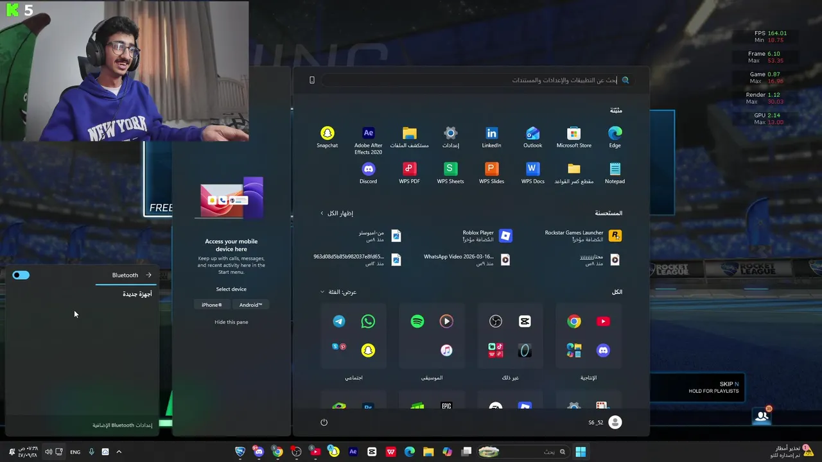Open the عرض: الفئة view dropdown
Viewport: 822px width, 462px height.
pyautogui.click(x=338, y=292)
